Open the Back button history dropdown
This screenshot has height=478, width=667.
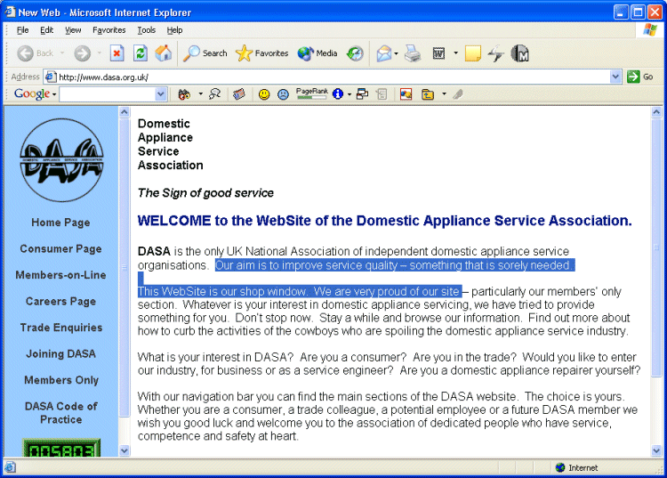62,53
